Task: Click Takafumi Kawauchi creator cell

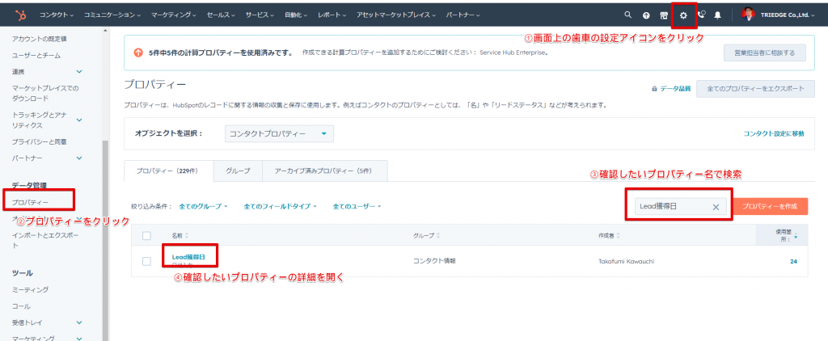Action: [626, 261]
